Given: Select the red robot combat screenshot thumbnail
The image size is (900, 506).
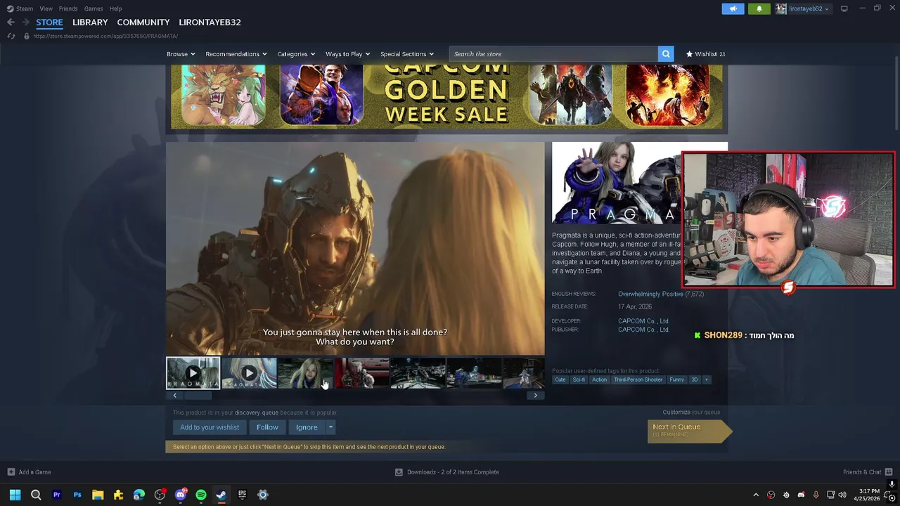Looking at the screenshot, I should tap(361, 373).
